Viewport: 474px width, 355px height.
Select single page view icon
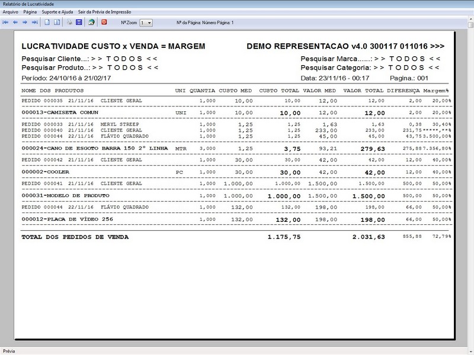pyautogui.click(x=47, y=22)
